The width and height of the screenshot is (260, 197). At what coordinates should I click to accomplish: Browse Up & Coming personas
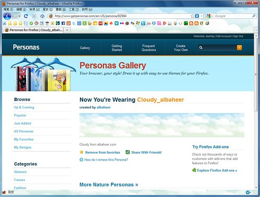[24, 107]
